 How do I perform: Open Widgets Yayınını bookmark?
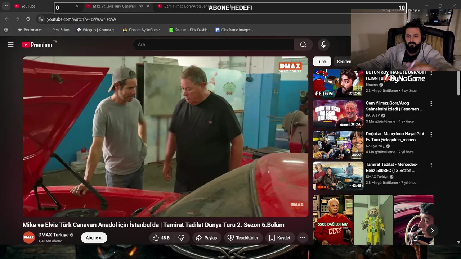[97, 30]
